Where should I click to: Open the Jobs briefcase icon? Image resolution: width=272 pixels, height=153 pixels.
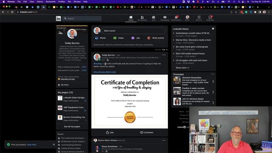[153, 18]
